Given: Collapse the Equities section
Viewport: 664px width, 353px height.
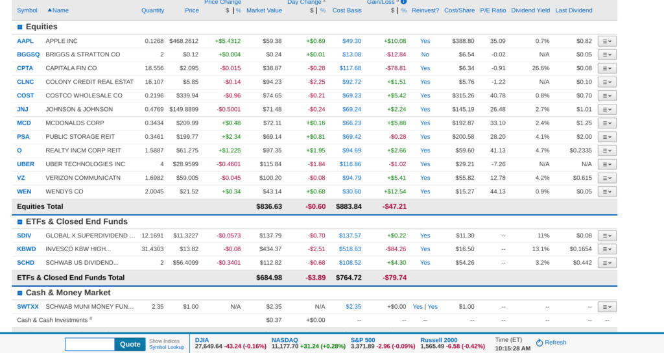Looking at the screenshot, I should point(19,27).
